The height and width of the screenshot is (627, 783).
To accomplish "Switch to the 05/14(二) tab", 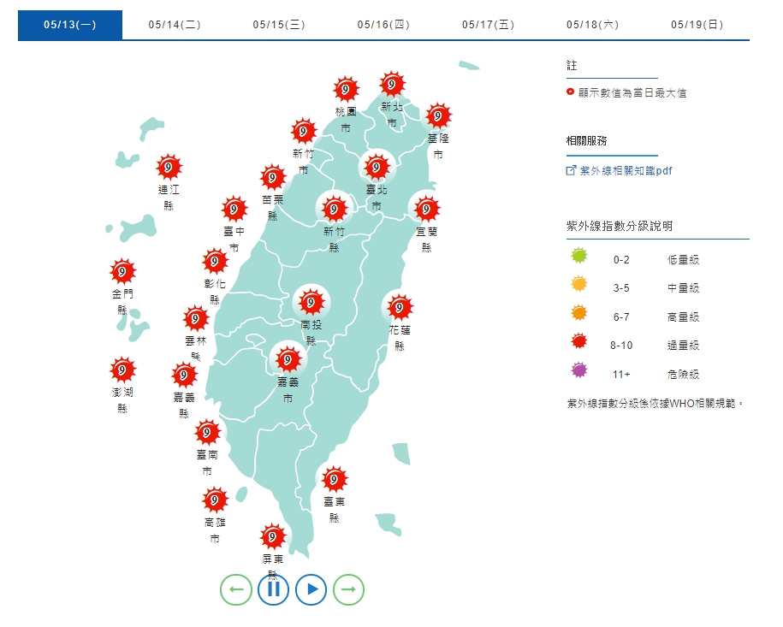I will [x=175, y=25].
